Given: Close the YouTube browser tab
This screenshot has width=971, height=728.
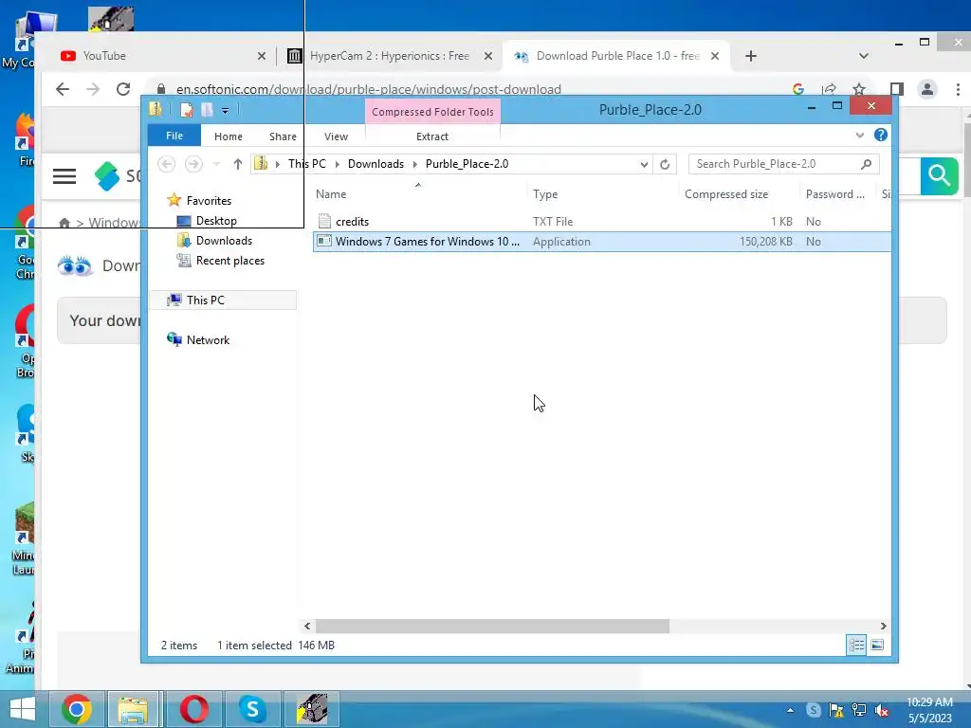Looking at the screenshot, I should coord(262,56).
